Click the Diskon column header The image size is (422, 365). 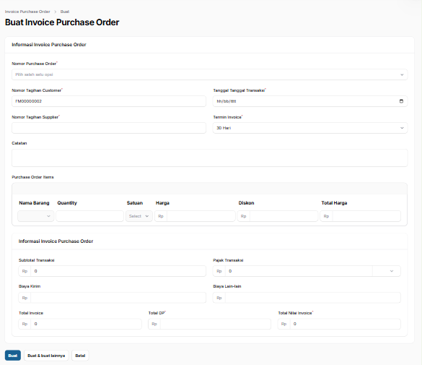point(246,203)
